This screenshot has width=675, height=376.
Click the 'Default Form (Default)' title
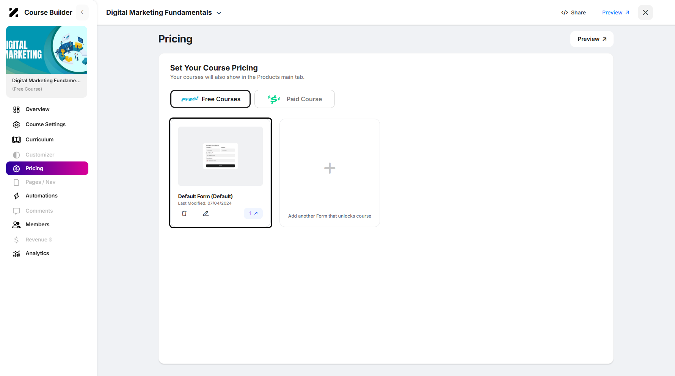(x=205, y=196)
